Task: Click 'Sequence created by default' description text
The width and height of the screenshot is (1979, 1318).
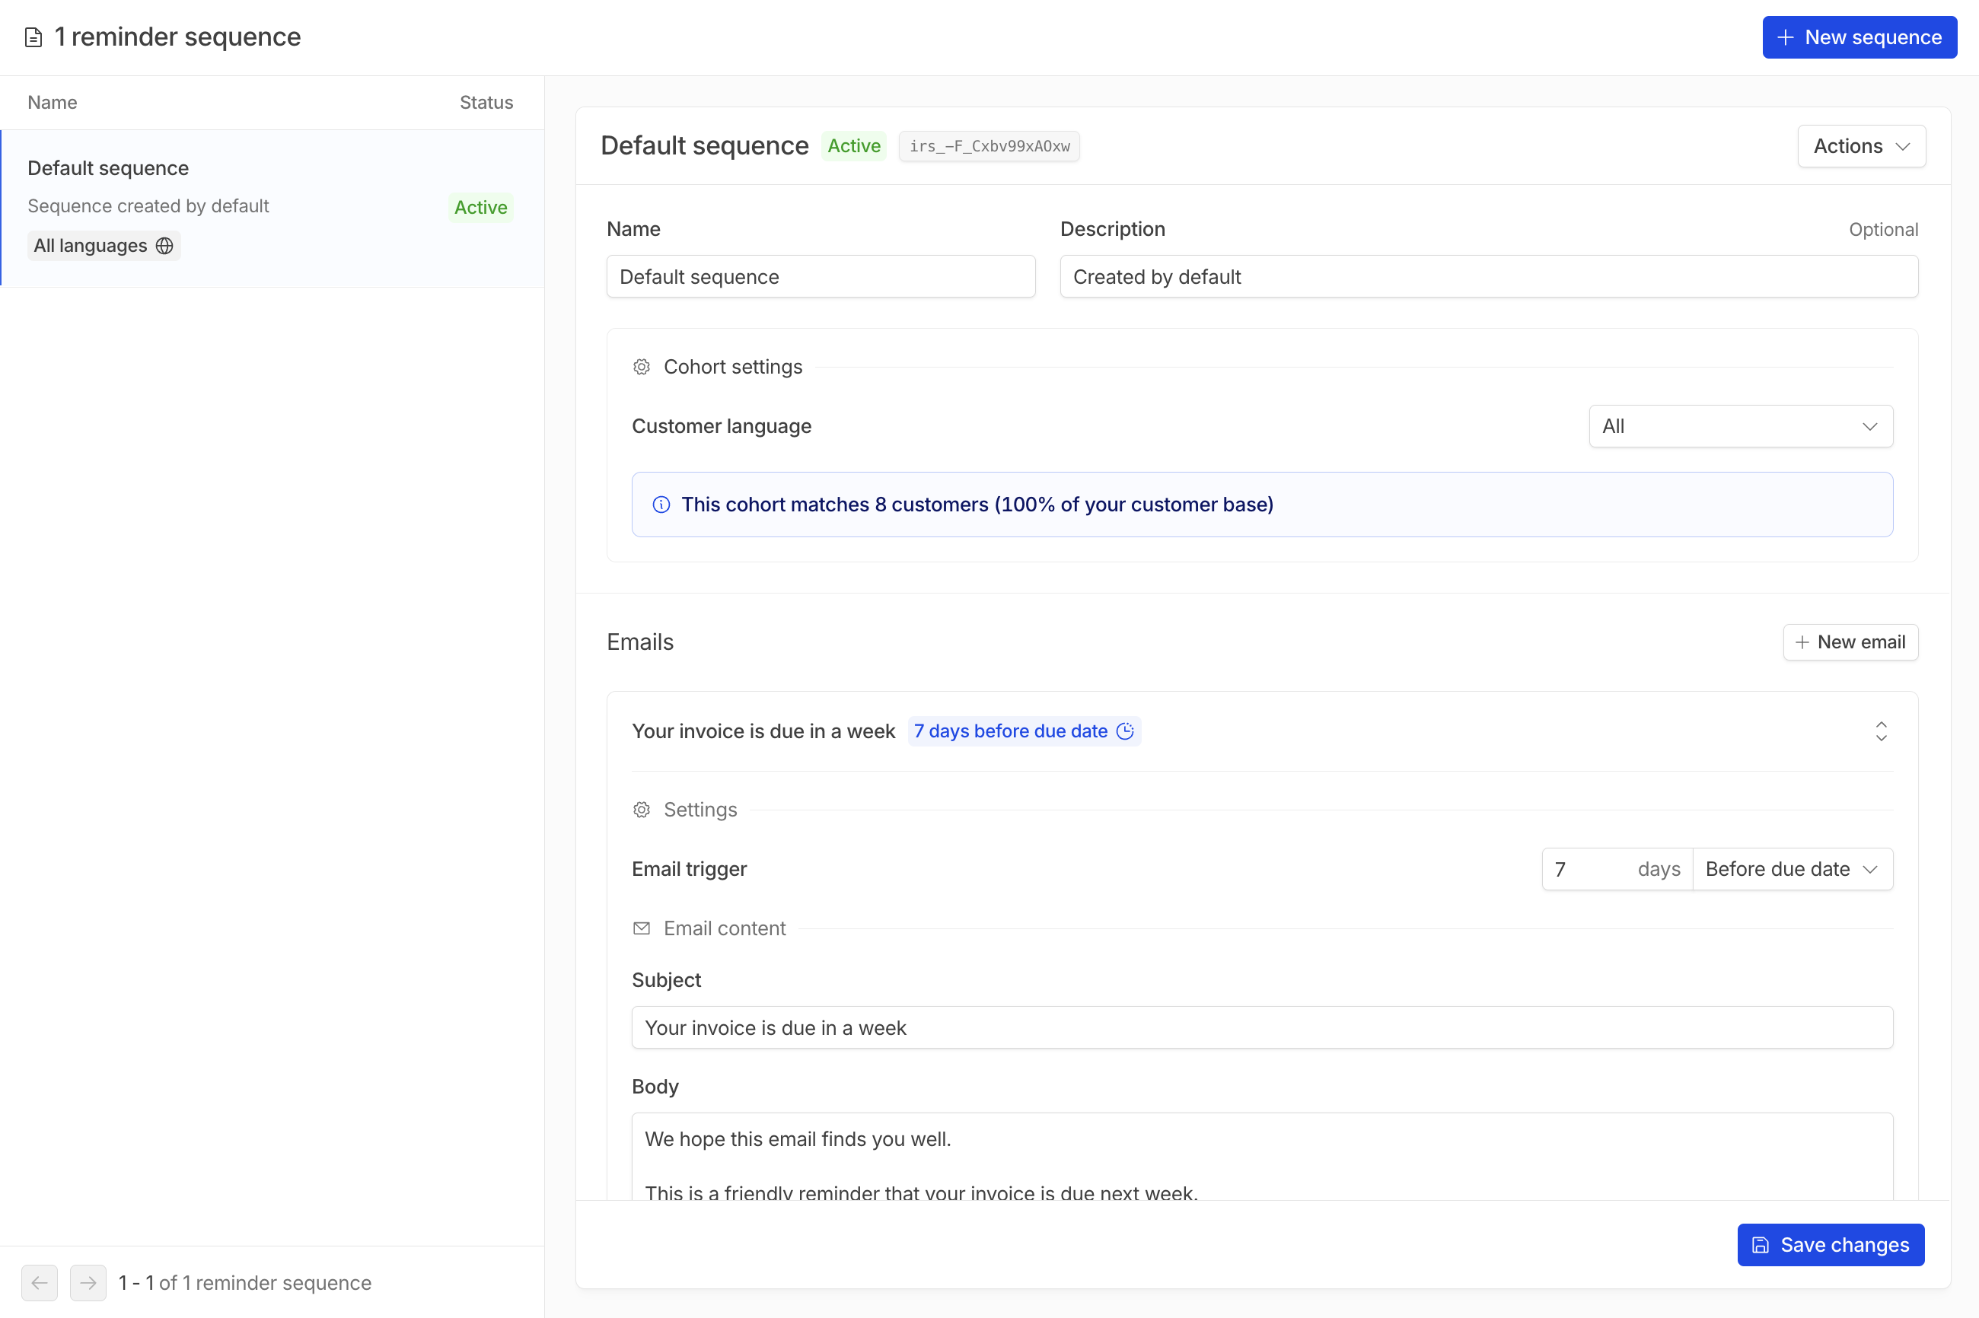Action: coord(148,206)
